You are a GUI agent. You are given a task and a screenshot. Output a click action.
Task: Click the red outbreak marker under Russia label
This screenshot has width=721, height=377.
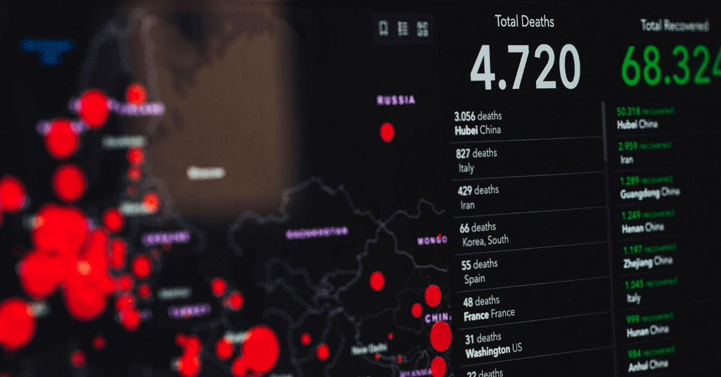pos(388,132)
